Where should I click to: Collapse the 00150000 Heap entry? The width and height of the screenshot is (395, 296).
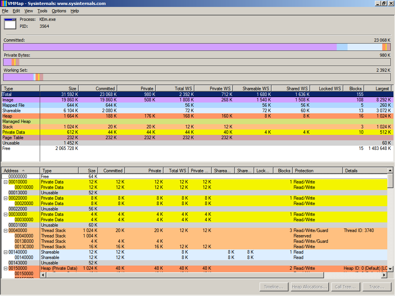(x=5, y=268)
